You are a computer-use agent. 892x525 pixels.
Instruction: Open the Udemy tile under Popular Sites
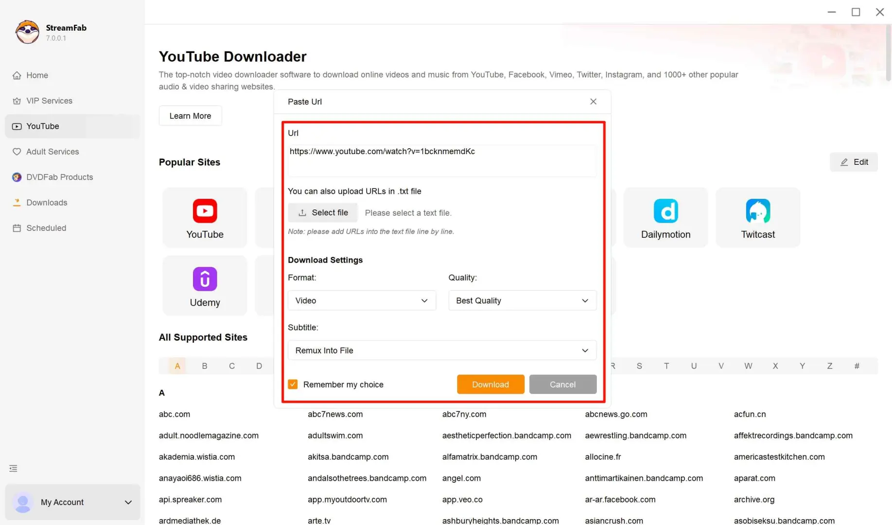click(x=205, y=286)
